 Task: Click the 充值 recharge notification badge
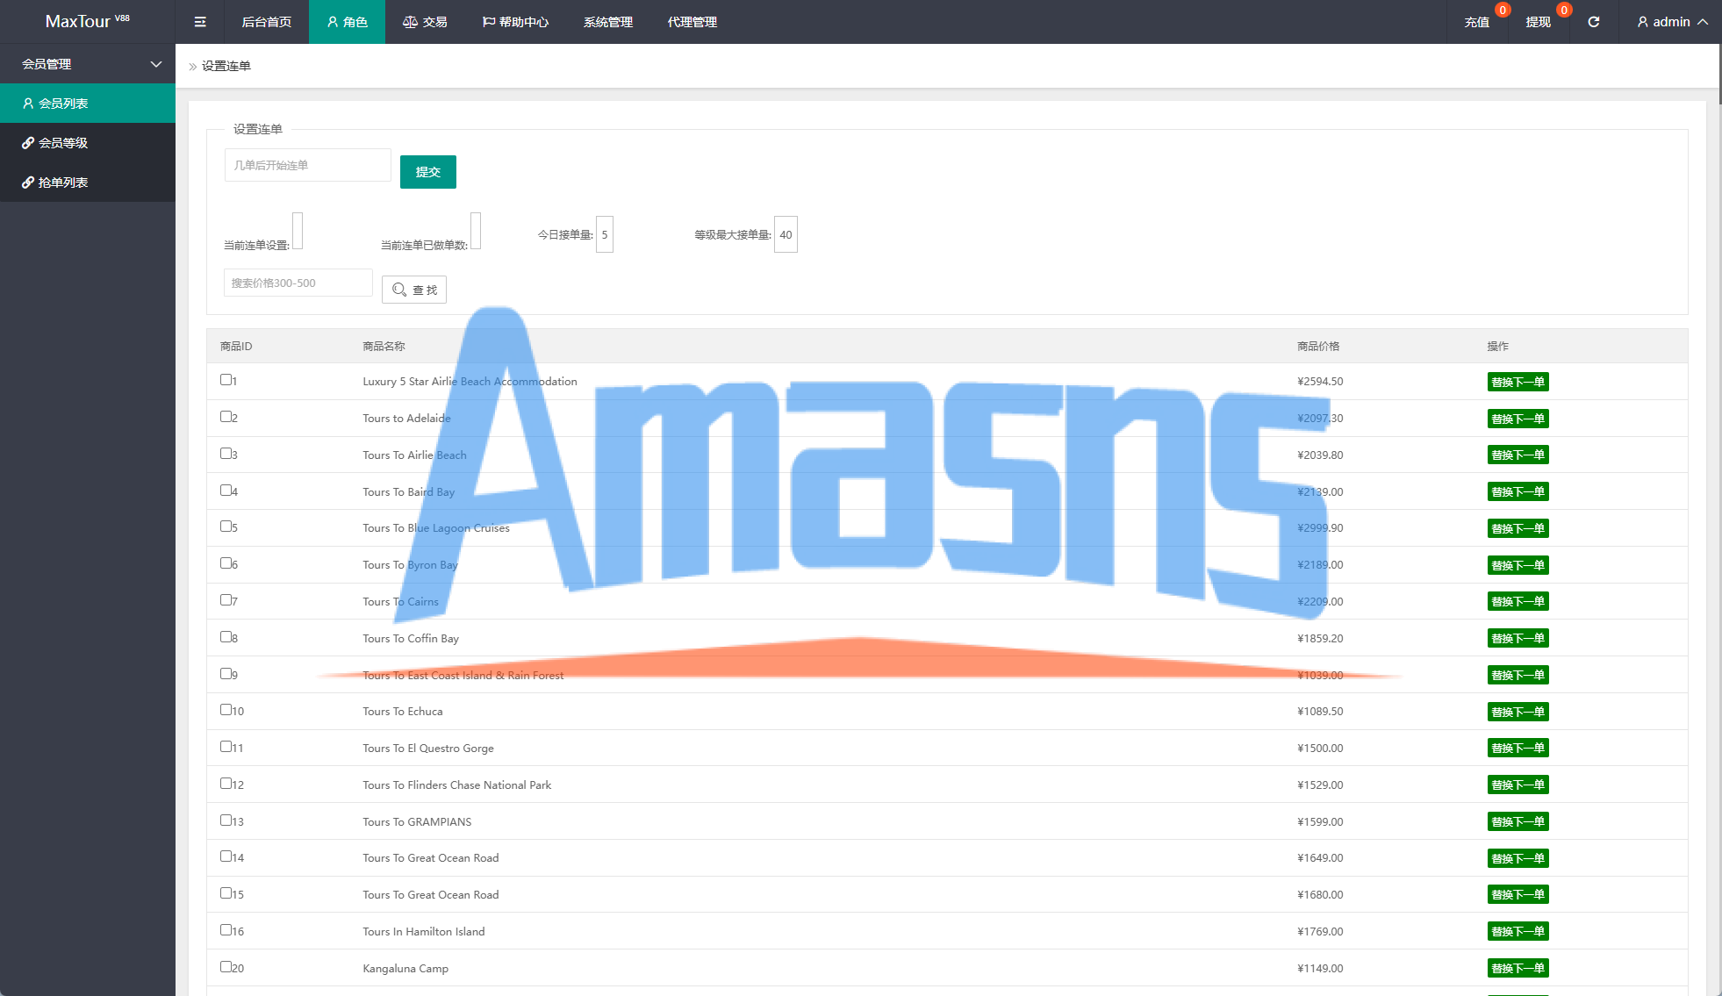[x=1503, y=11]
